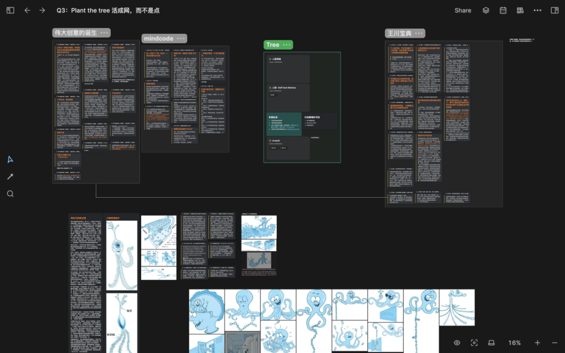Click the fit-to-screen focus icon
The image size is (565, 353).
coord(474,343)
